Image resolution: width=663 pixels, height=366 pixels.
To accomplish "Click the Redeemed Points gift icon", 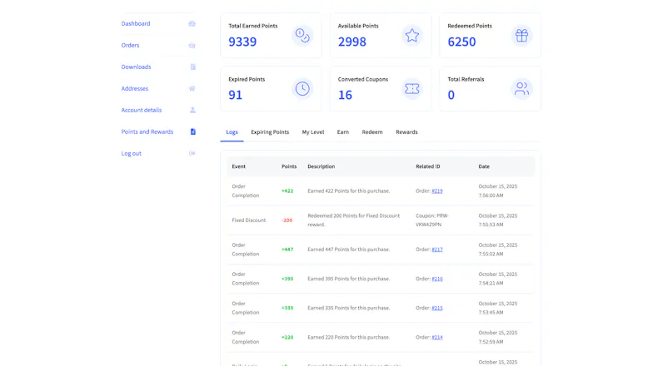I will point(521,36).
